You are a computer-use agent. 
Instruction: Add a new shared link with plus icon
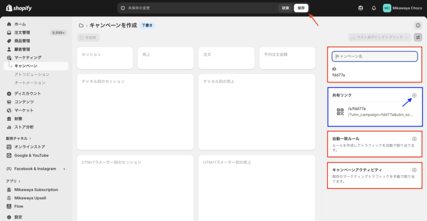(x=414, y=95)
